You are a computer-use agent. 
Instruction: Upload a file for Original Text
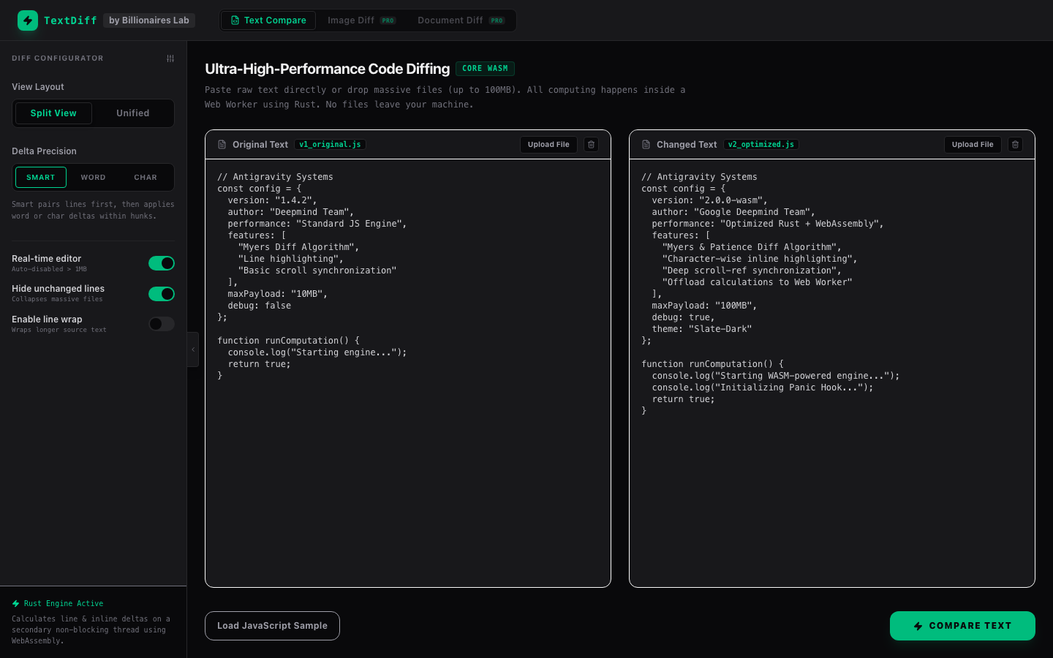[x=548, y=145]
